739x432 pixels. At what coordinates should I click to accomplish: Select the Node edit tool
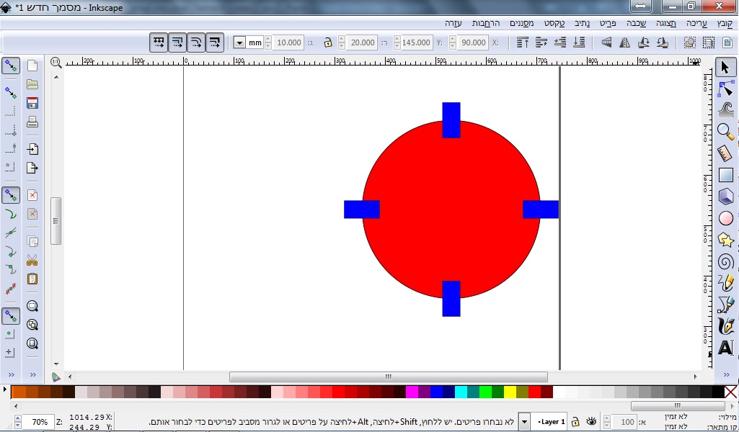(x=726, y=89)
